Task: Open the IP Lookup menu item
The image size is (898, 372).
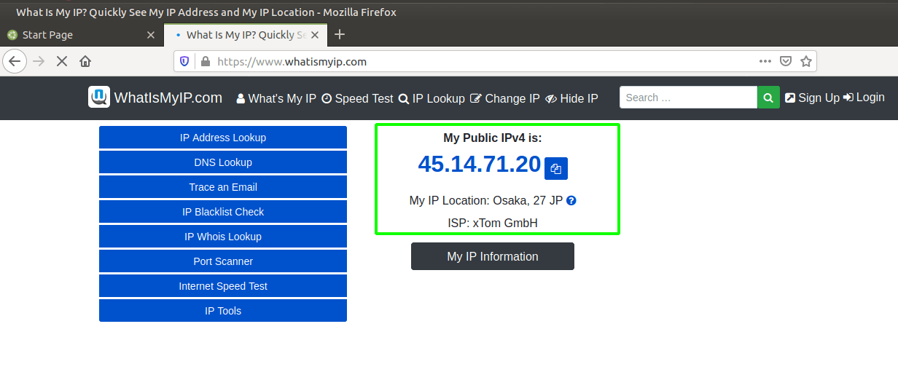Action: point(432,98)
